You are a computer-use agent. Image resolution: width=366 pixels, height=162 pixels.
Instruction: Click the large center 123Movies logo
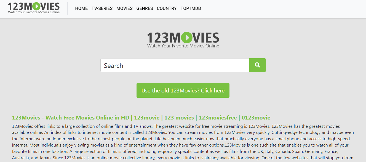tap(183, 40)
